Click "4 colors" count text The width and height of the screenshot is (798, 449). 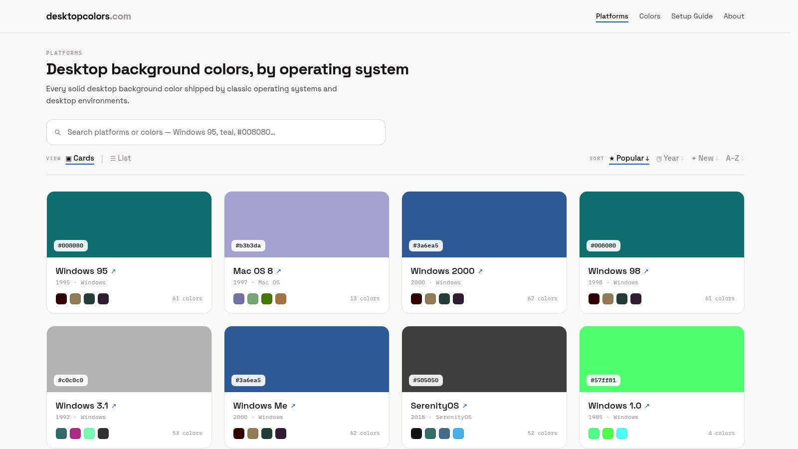tap(722, 433)
